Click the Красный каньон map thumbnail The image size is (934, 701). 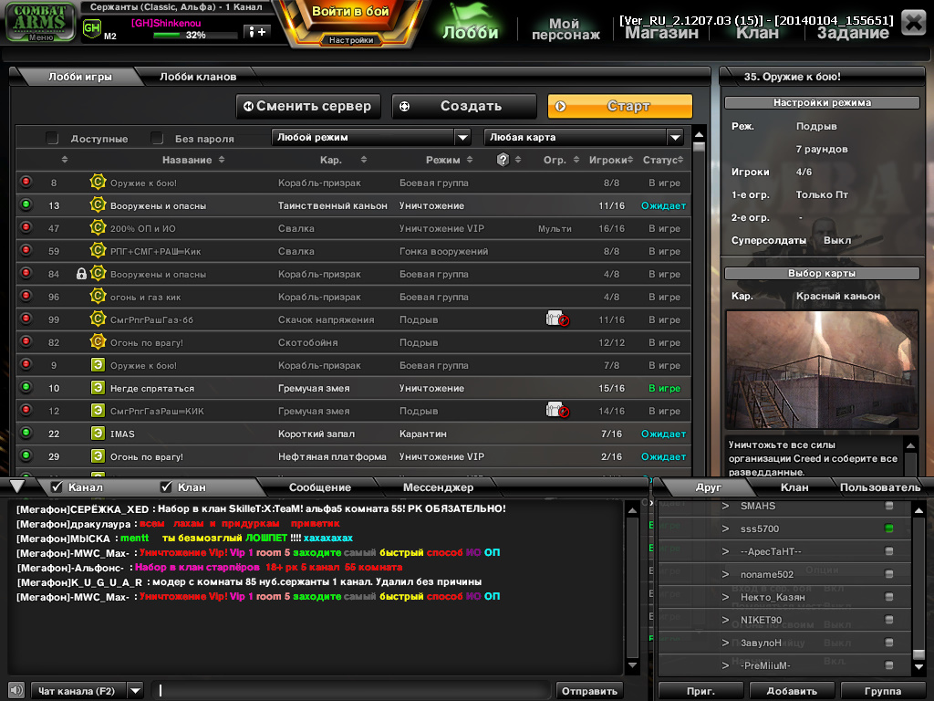point(822,369)
